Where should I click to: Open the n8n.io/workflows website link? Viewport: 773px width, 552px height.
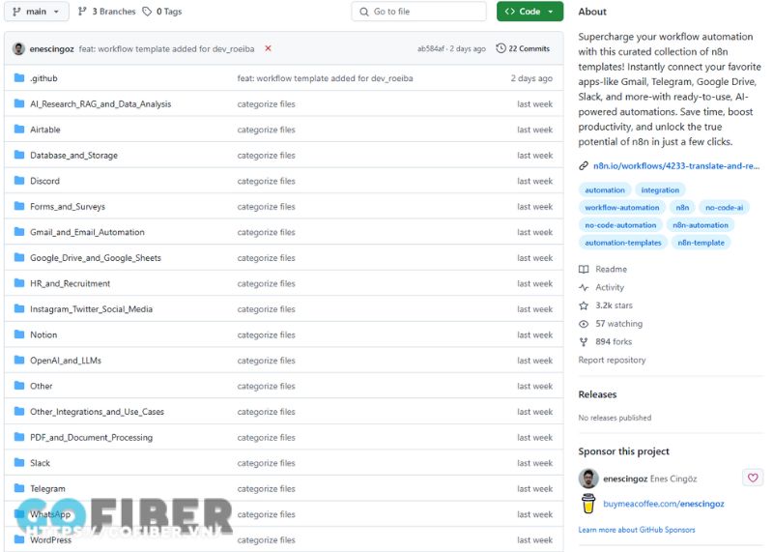pos(675,165)
